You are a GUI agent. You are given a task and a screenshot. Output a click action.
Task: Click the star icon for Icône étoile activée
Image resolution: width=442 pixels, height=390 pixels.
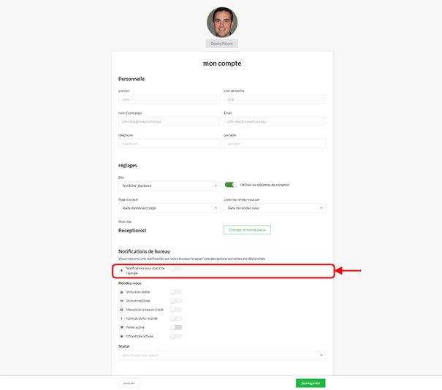pyautogui.click(x=121, y=337)
